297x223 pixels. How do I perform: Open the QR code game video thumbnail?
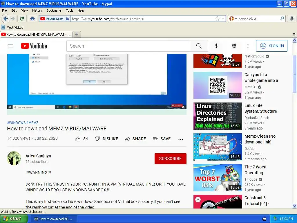[218, 85]
